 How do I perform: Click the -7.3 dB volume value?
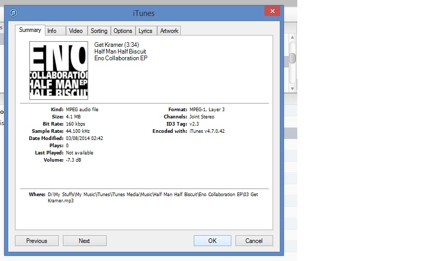74,160
